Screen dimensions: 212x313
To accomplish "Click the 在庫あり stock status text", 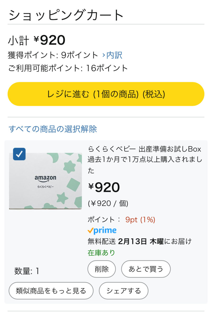I will tap(101, 253).
